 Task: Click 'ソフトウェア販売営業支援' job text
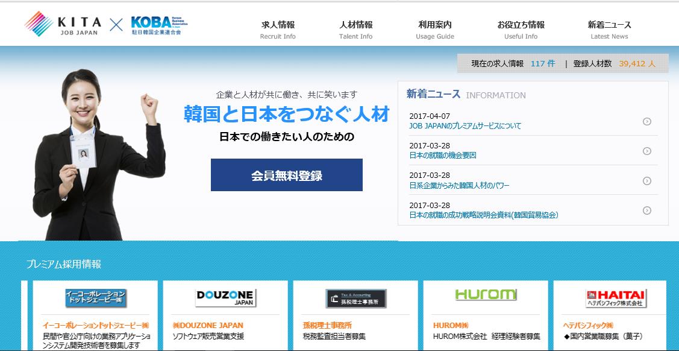208,336
